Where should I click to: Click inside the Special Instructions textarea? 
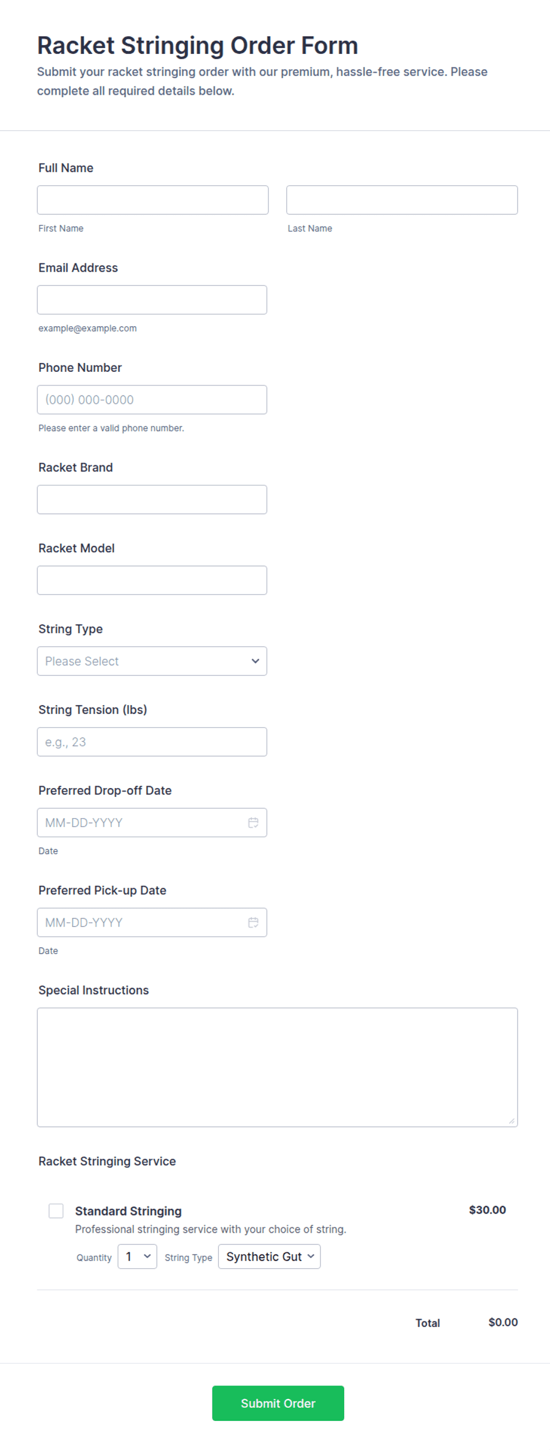pos(277,1067)
